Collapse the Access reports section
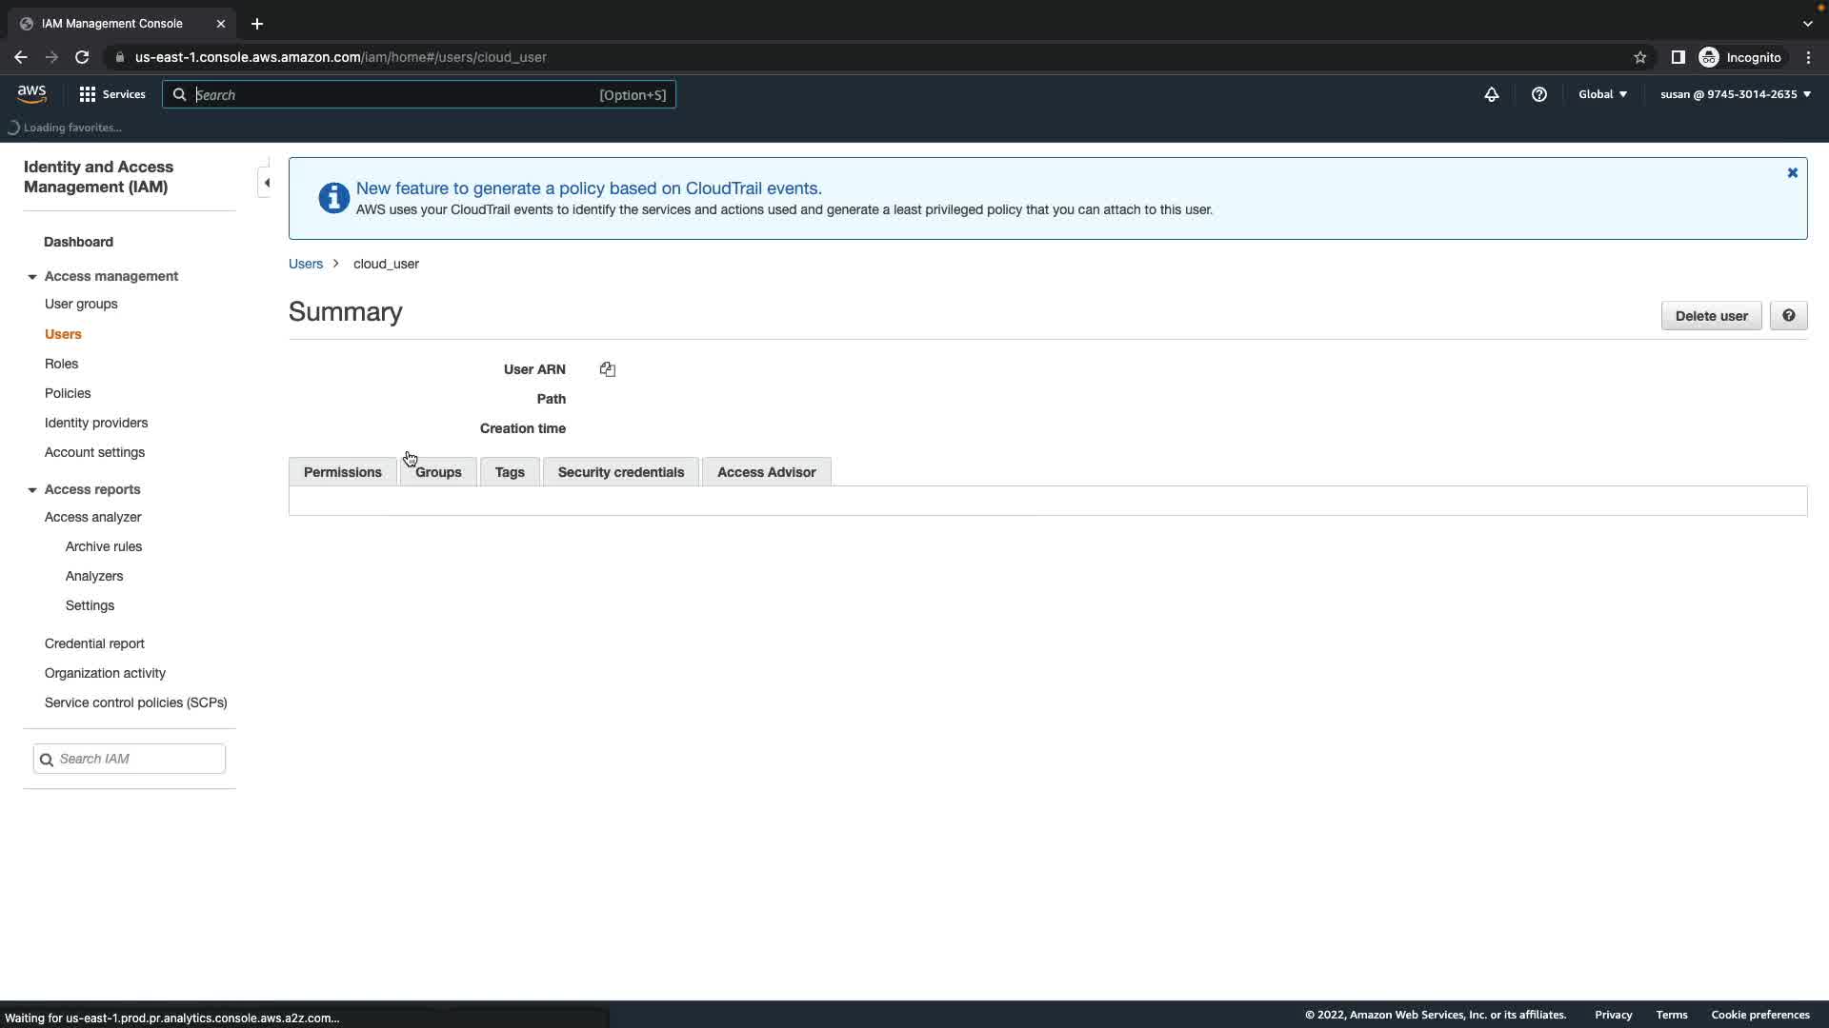Screen dimensions: 1829x1028 click(32, 490)
